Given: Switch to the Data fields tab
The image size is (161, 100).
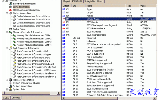Looking at the screenshot, I should click(77, 1).
